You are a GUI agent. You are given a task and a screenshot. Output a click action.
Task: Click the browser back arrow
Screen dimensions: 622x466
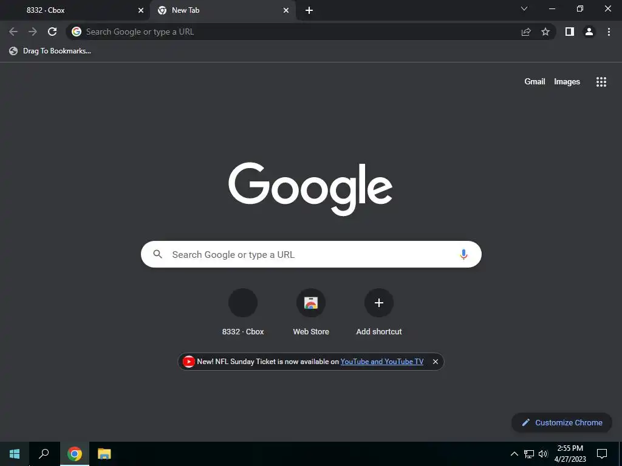(x=13, y=32)
